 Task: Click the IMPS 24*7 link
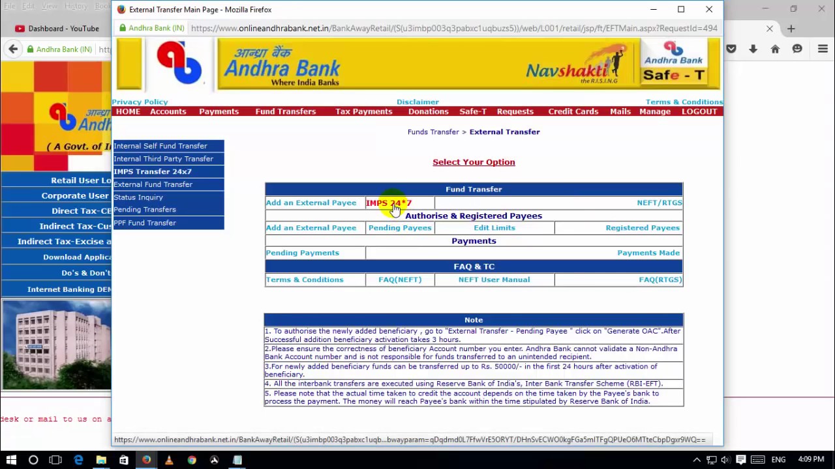point(389,203)
